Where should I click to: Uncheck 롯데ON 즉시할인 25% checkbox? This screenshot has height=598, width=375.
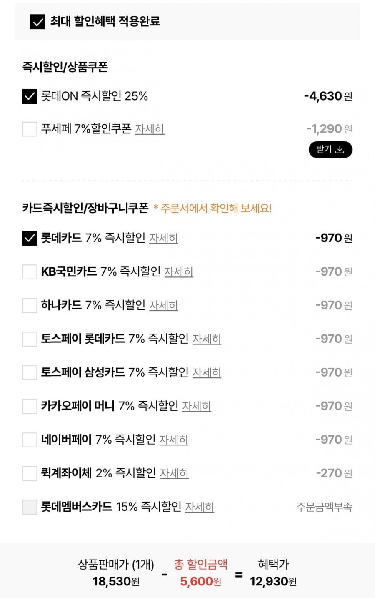coord(30,96)
